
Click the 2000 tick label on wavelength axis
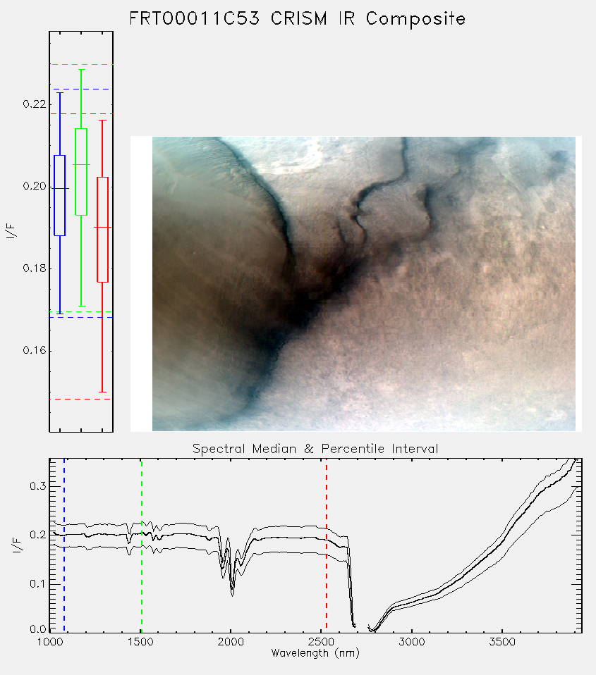[x=231, y=642]
